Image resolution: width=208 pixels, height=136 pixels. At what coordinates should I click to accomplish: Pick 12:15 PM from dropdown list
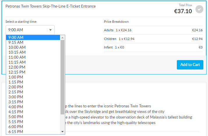click(33, 72)
